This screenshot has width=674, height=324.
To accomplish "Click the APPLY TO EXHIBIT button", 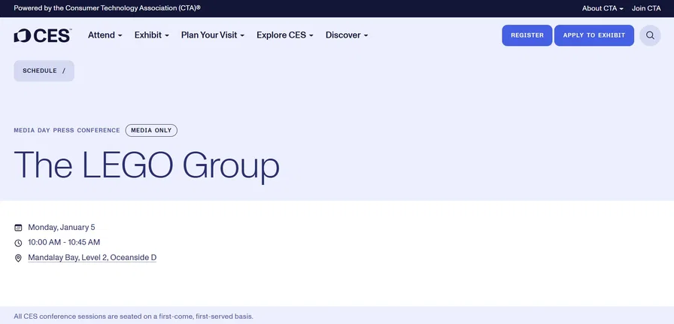I will coord(594,35).
